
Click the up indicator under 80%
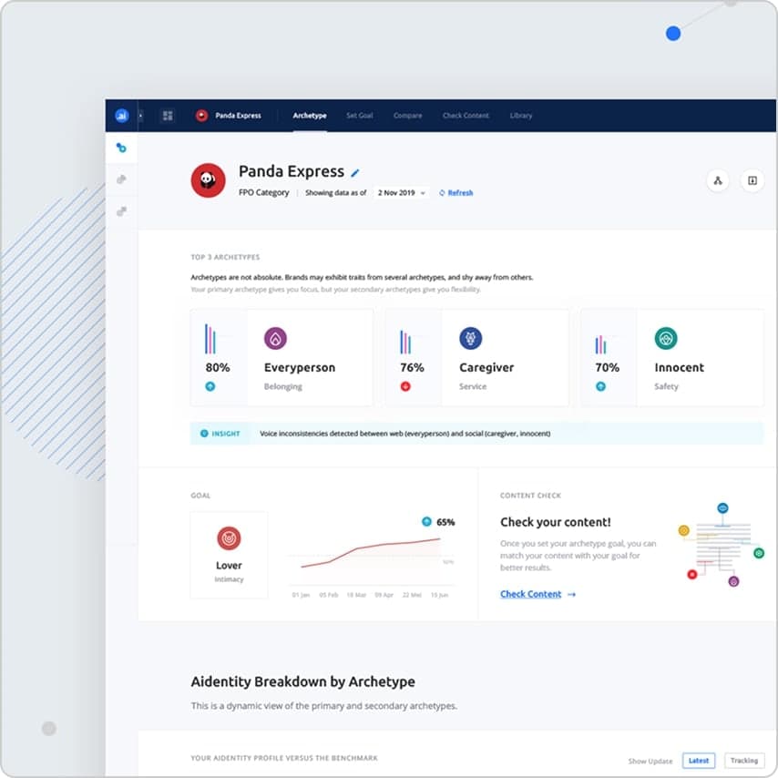pyautogui.click(x=210, y=386)
